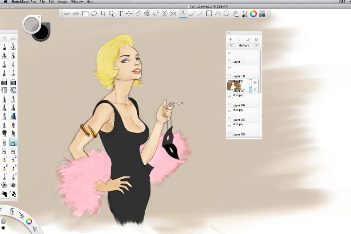Screen dimensions: 351x234
Task: Activate the Zoom magnifier tool
Action: coord(111,14)
